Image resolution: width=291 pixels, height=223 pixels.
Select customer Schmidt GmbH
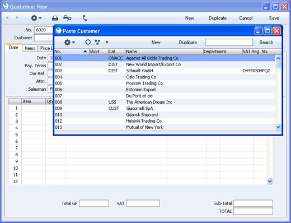pyautogui.click(x=165, y=71)
